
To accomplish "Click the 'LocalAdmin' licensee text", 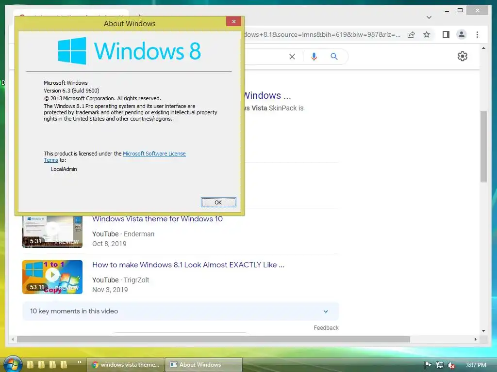I will pos(64,169).
